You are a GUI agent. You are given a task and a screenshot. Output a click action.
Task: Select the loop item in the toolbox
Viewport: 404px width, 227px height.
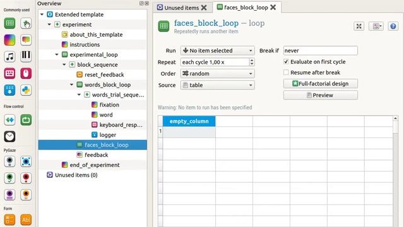10,23
